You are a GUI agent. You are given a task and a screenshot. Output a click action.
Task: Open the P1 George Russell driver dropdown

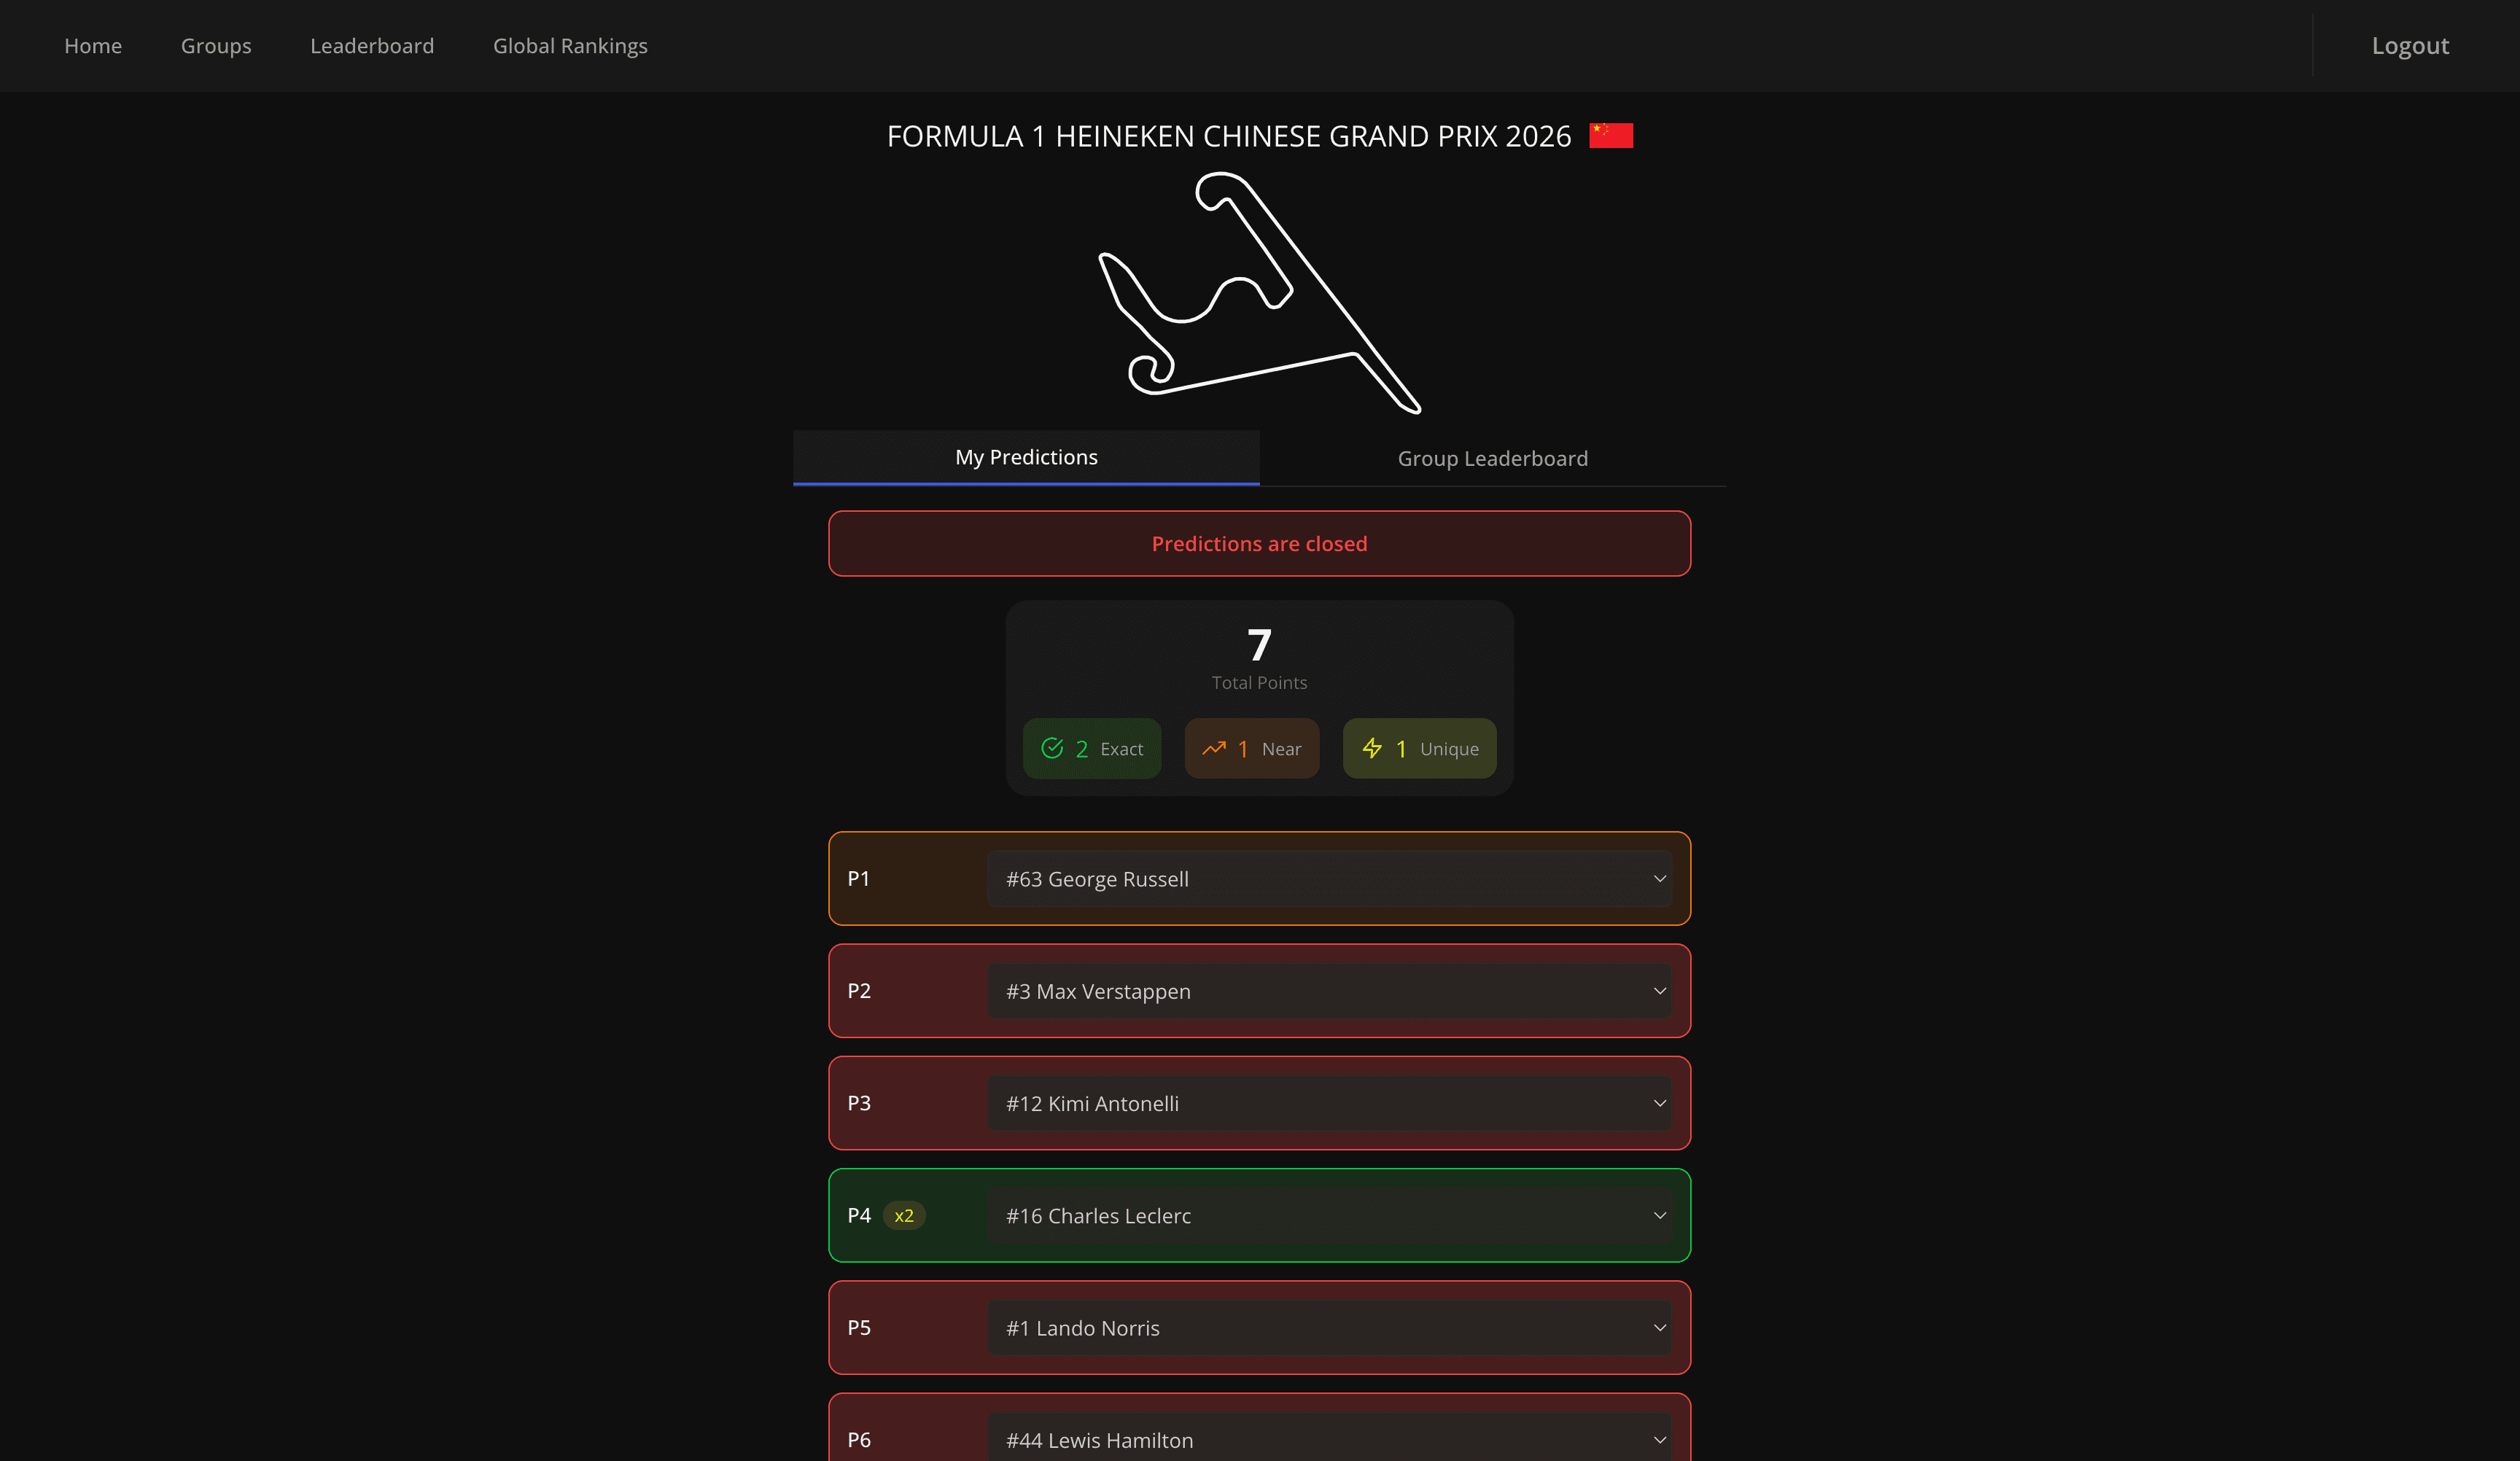[x=1330, y=879]
